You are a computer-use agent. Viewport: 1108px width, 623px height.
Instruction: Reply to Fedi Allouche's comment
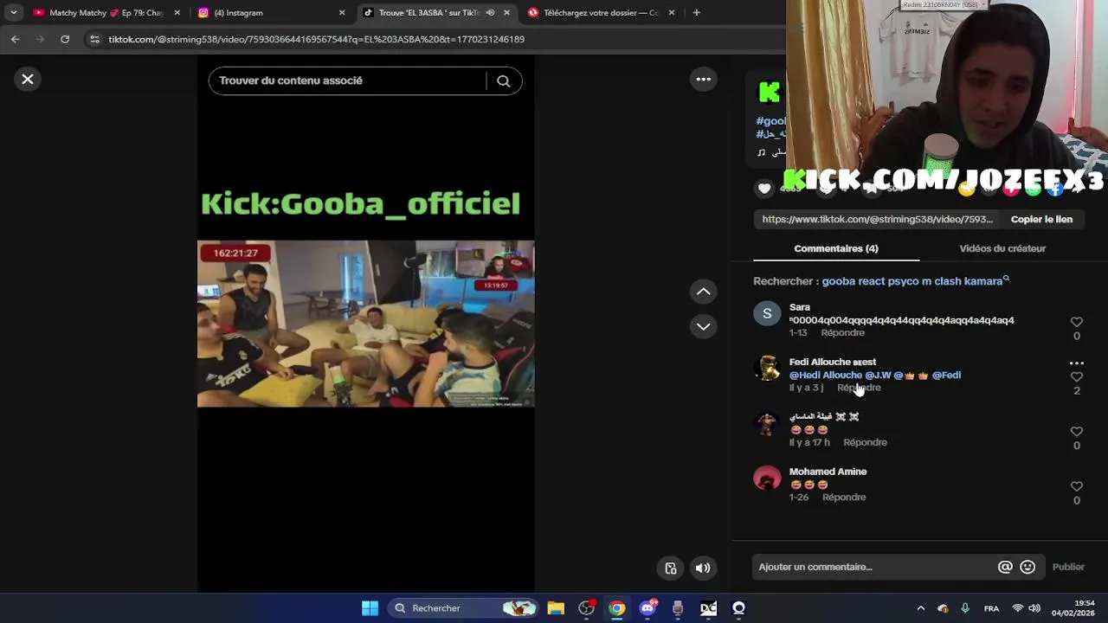pos(859,388)
